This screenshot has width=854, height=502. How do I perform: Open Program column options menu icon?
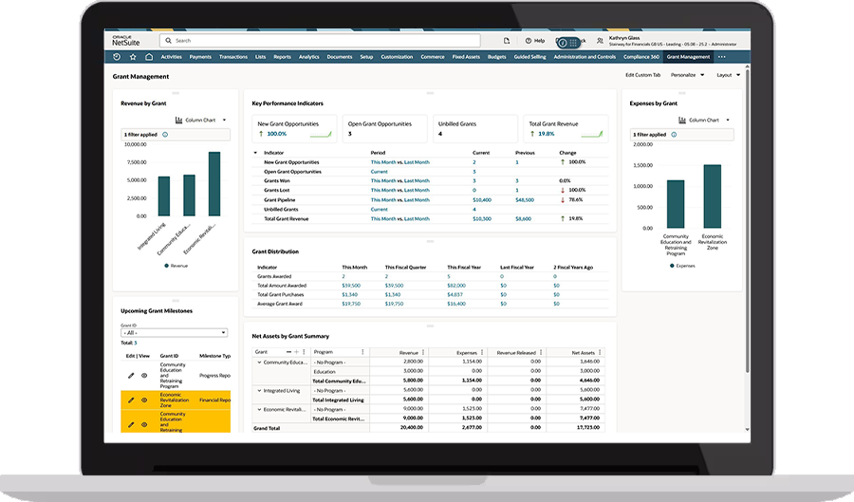pos(362,352)
